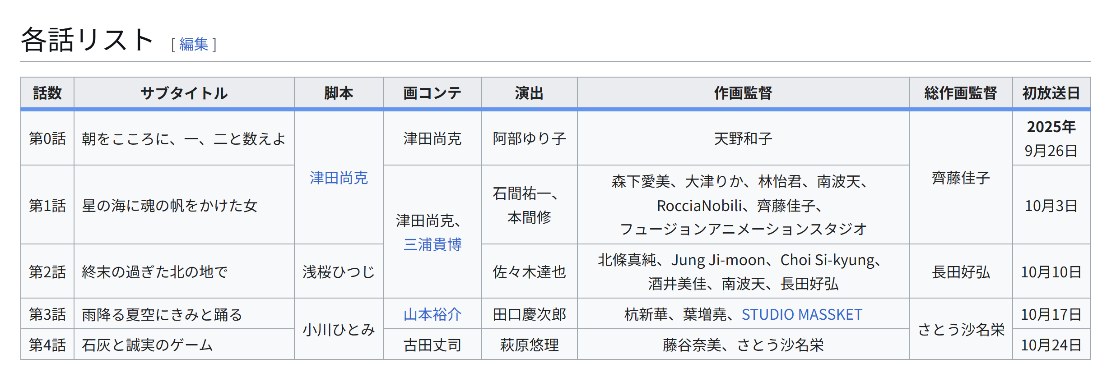Click the 各話リスト section heading

88,40
